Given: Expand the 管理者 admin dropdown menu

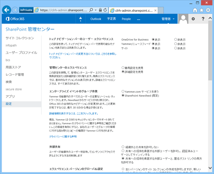Looking at the screenshot, I should pyautogui.click(x=168, y=19).
